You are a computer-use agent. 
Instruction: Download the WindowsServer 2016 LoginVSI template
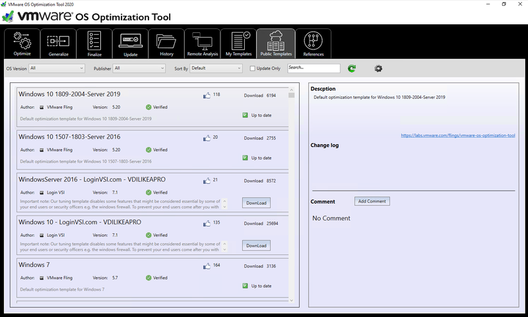click(256, 202)
